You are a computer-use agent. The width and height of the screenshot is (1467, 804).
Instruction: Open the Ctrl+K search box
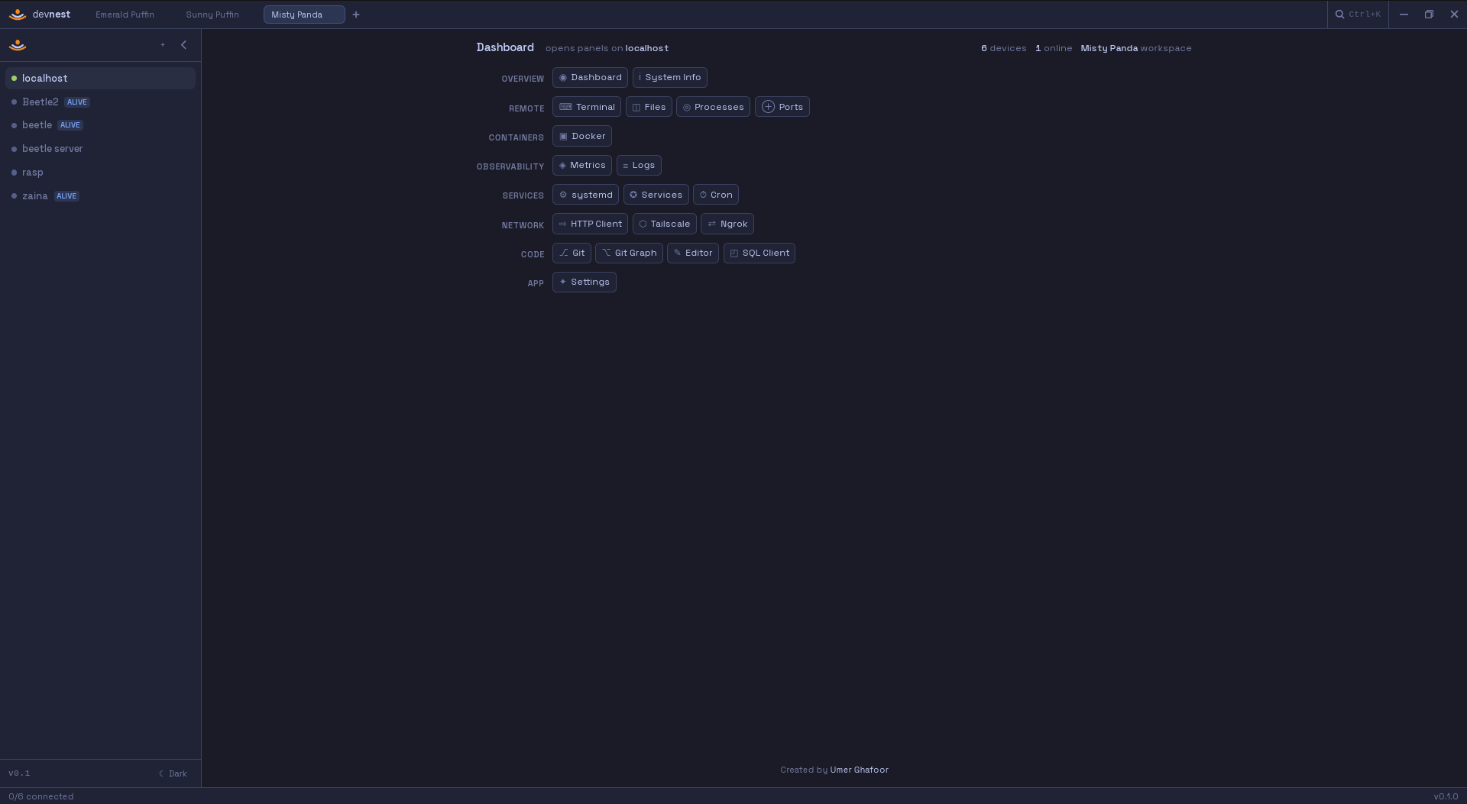click(1358, 15)
